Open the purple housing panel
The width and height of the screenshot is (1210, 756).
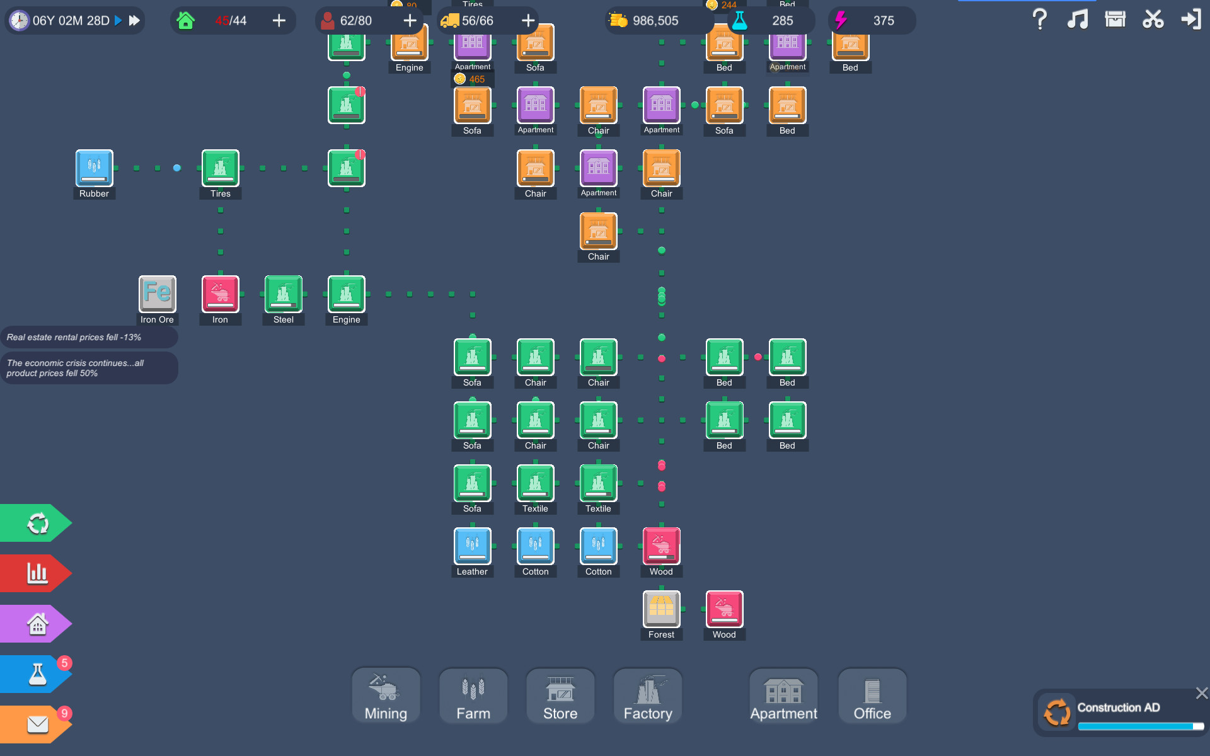(36, 623)
